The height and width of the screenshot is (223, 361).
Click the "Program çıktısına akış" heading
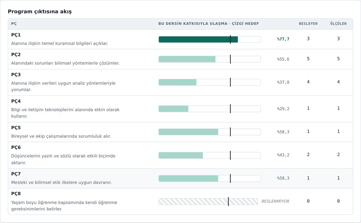[x=40, y=12]
